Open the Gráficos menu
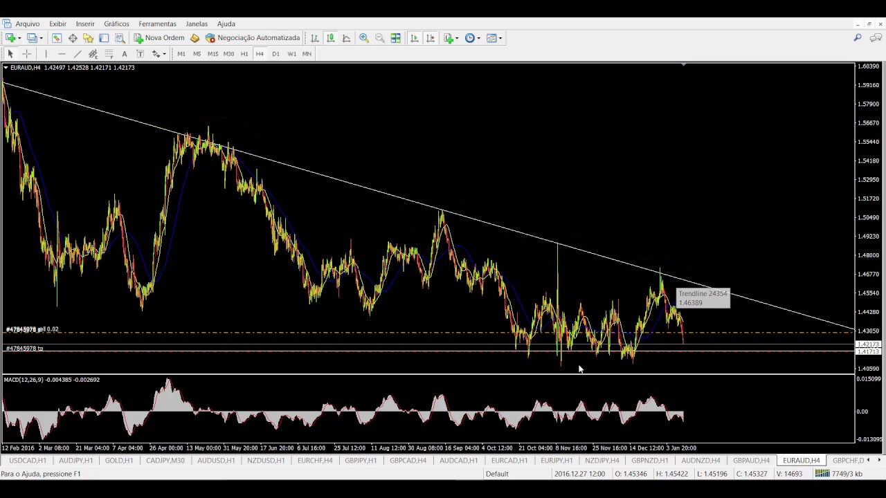 point(116,24)
